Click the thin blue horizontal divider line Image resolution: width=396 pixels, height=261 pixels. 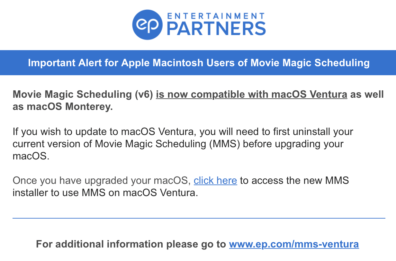click(x=199, y=218)
